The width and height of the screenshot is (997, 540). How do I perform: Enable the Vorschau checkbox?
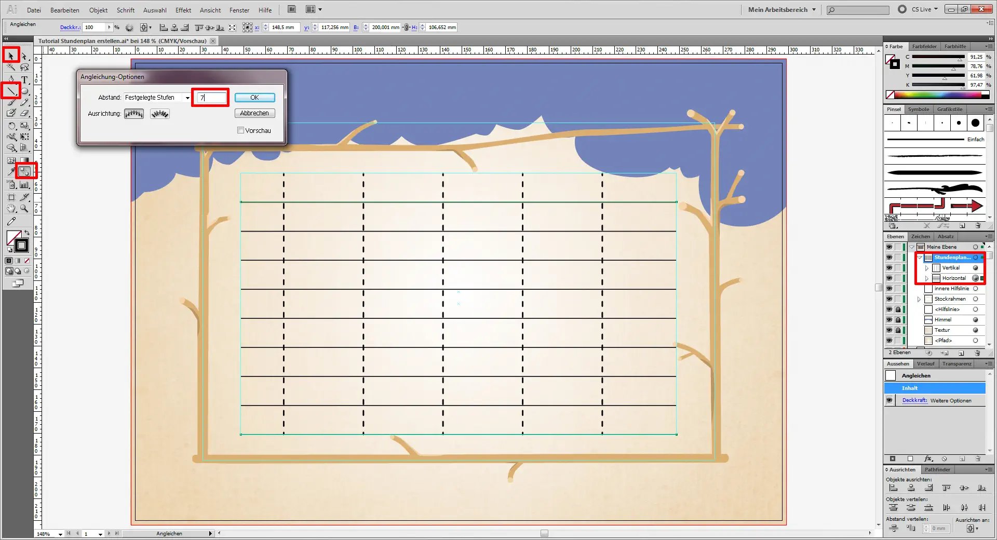[241, 130]
